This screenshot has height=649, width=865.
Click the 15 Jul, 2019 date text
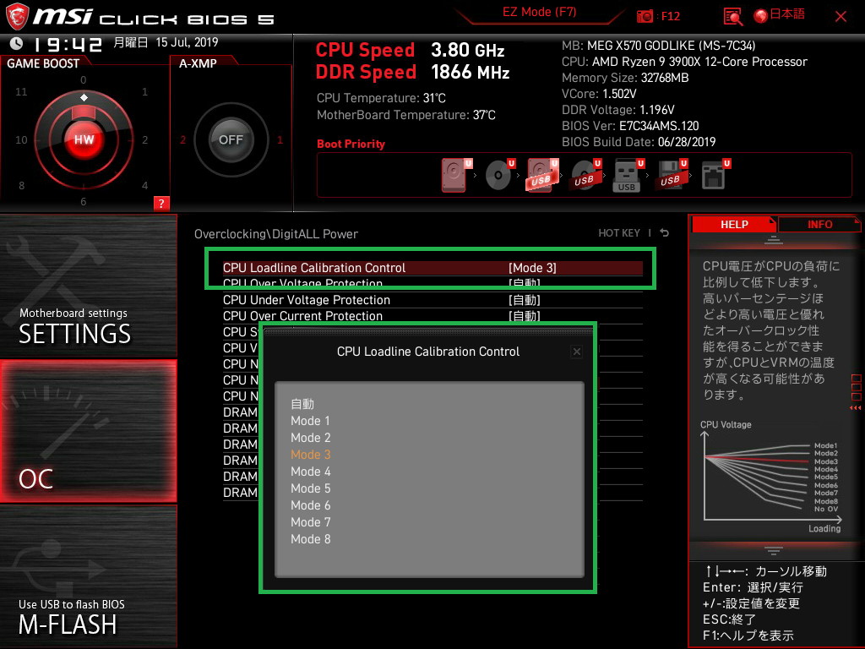coord(187,42)
